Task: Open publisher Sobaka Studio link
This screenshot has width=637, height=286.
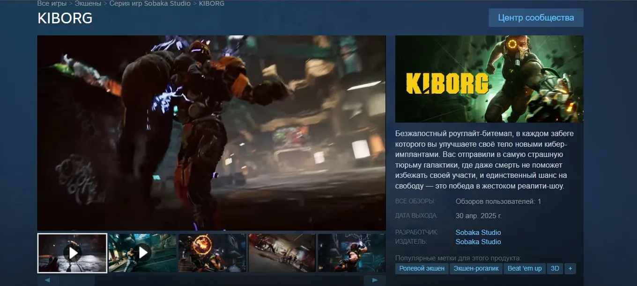Action: click(478, 242)
